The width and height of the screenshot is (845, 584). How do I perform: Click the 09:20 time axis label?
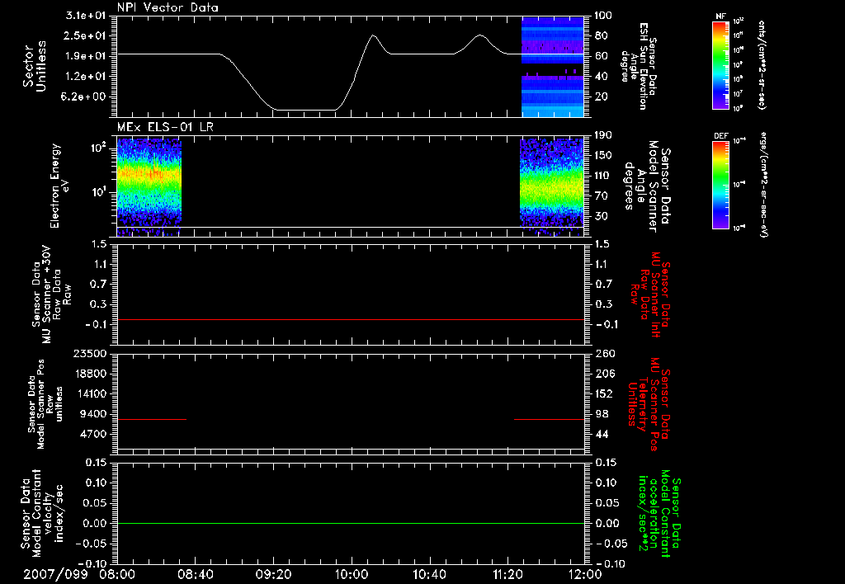click(x=274, y=574)
